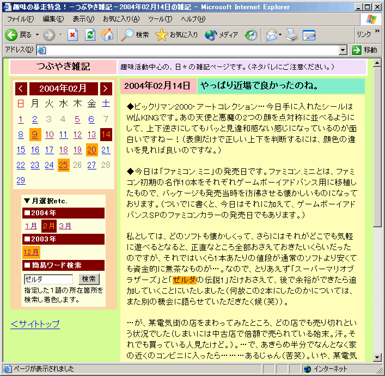This screenshot has height=376, width=385.
Task: Open calendar day 27 entry
Action: [x=91, y=165]
